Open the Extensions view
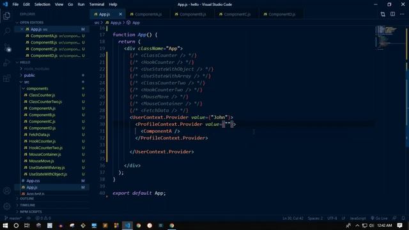Image resolution: width=409 pixels, height=230 pixels. (x=7, y=78)
